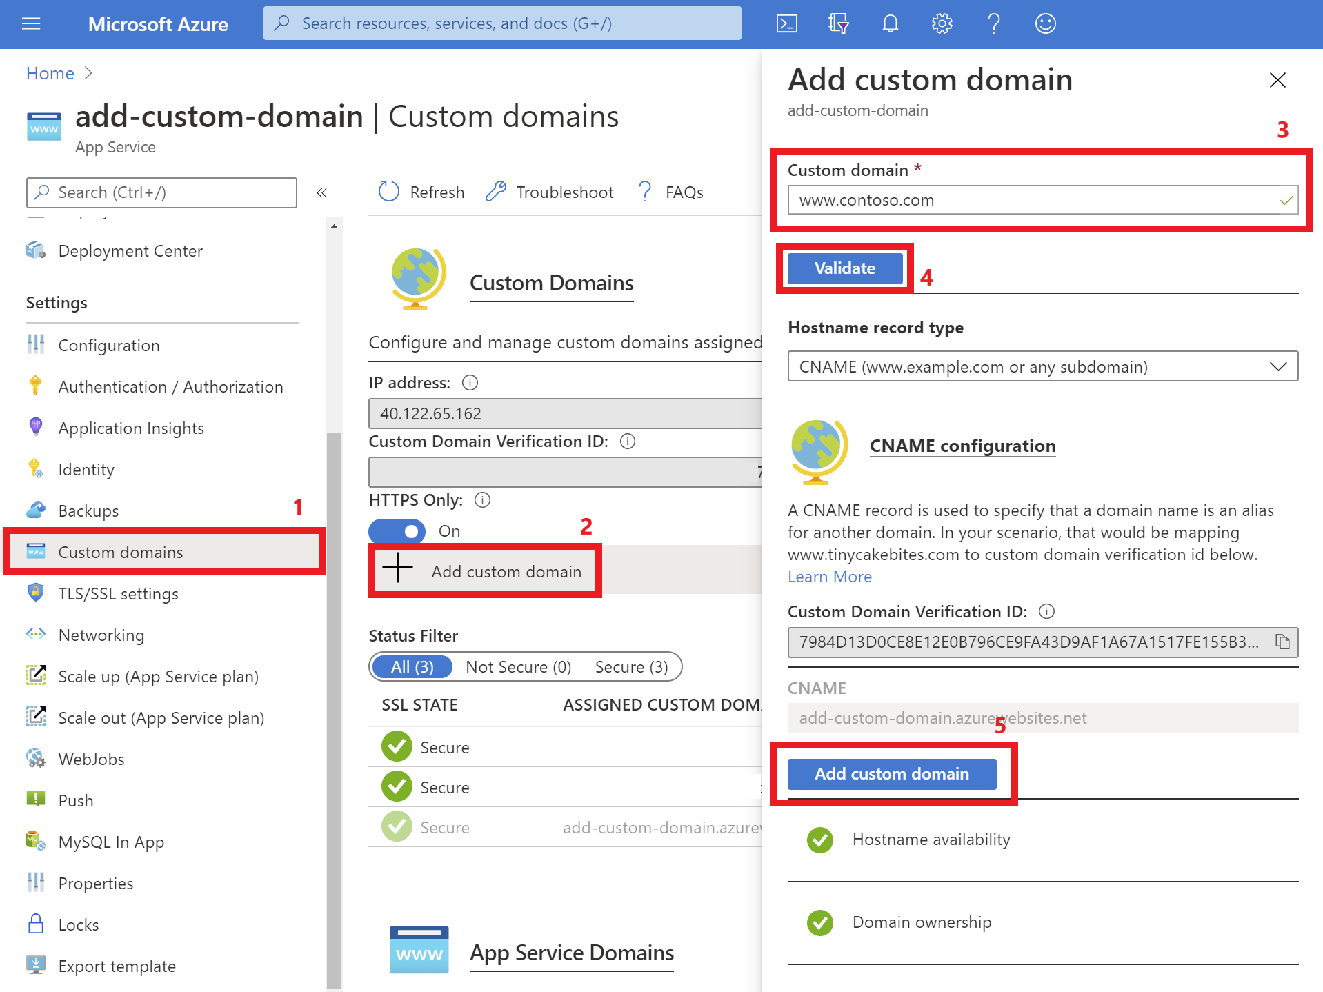Toggle HTTPS Only off
Viewport: 1323px width, 992px height.
tap(397, 530)
